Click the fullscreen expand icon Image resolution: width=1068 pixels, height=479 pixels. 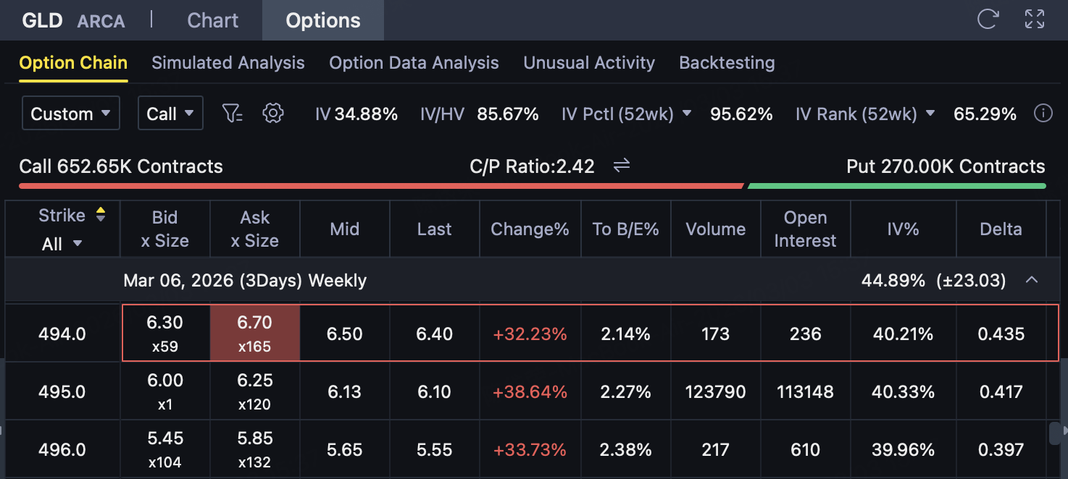1035,19
